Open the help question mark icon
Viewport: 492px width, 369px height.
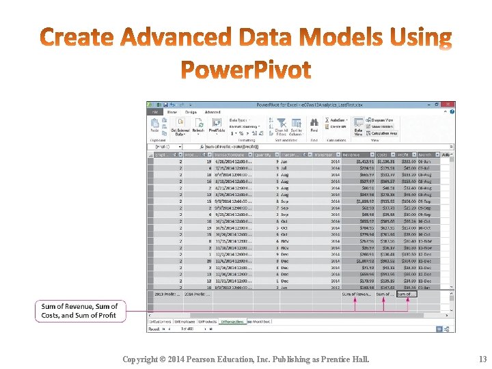click(x=452, y=111)
